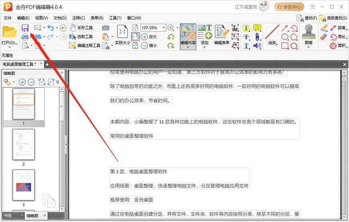Viewport: 349px width, 222px height.
Task: Select the Line (线条) drawing tool
Action: (272, 35)
